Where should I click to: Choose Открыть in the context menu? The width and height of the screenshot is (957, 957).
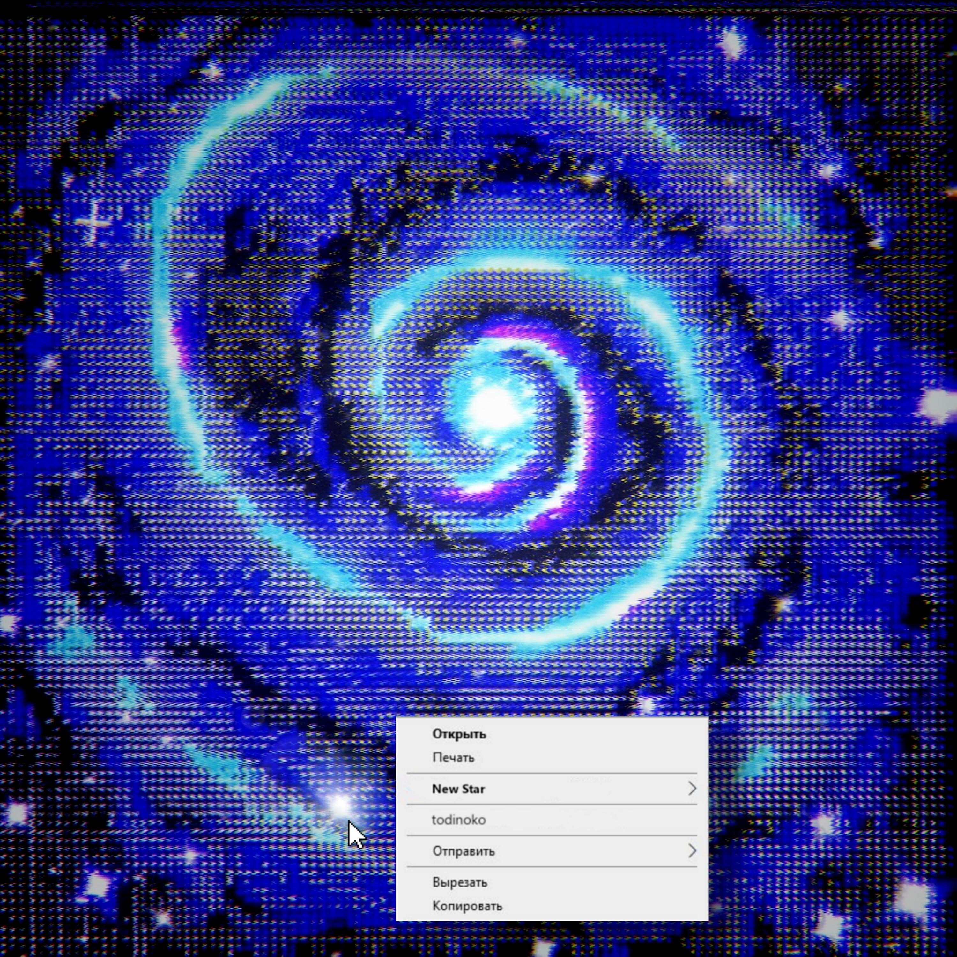[552, 734]
